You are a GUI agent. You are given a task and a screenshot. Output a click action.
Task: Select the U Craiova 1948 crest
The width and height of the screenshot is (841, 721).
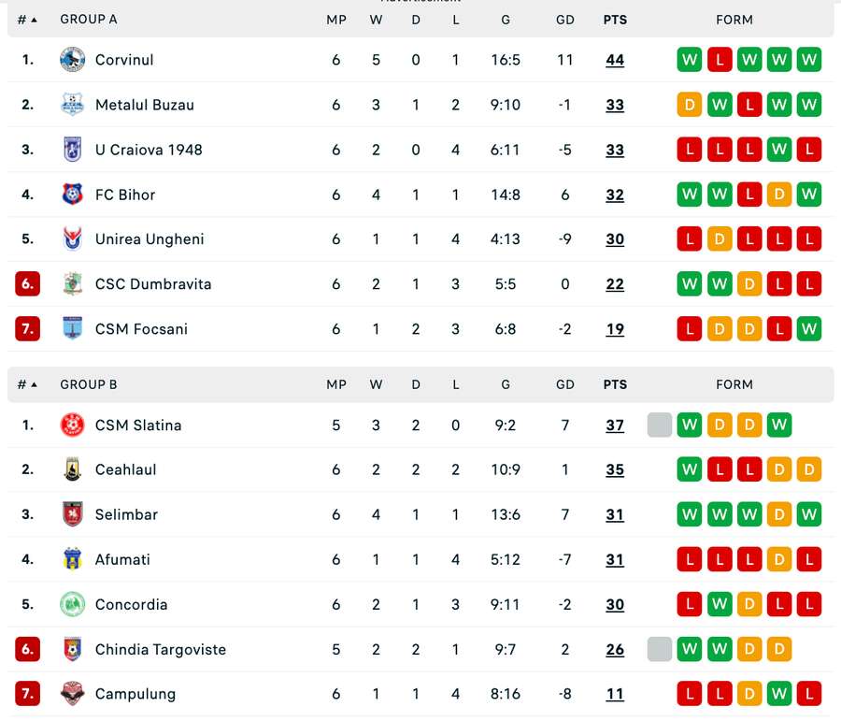(x=72, y=150)
